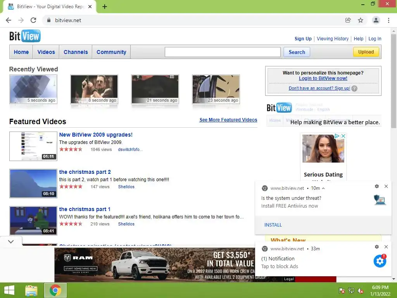Image resolution: width=397 pixels, height=298 pixels.
Task: Click the yellow Upload button
Action: click(366, 52)
